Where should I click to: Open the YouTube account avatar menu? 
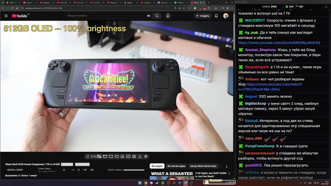[x=226, y=16]
